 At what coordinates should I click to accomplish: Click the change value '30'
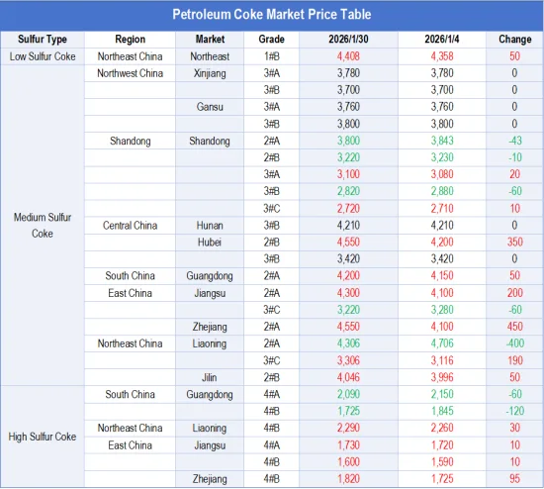[x=515, y=428]
